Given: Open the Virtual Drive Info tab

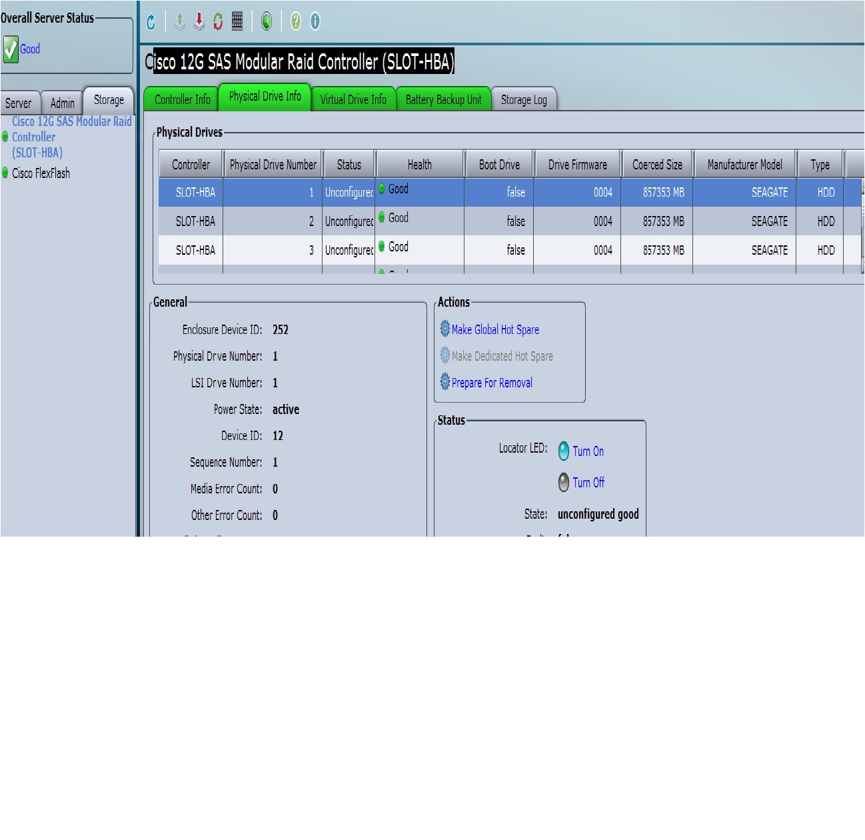Looking at the screenshot, I should coord(353,99).
